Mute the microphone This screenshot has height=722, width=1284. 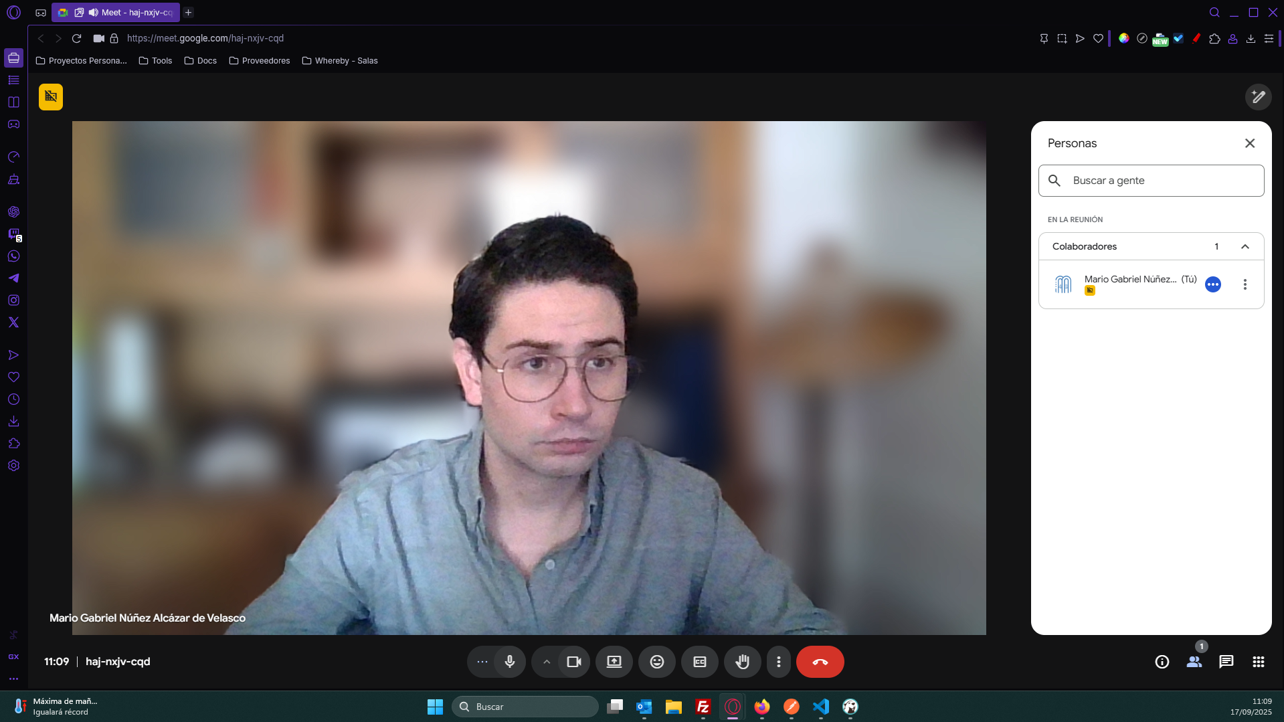pyautogui.click(x=510, y=662)
